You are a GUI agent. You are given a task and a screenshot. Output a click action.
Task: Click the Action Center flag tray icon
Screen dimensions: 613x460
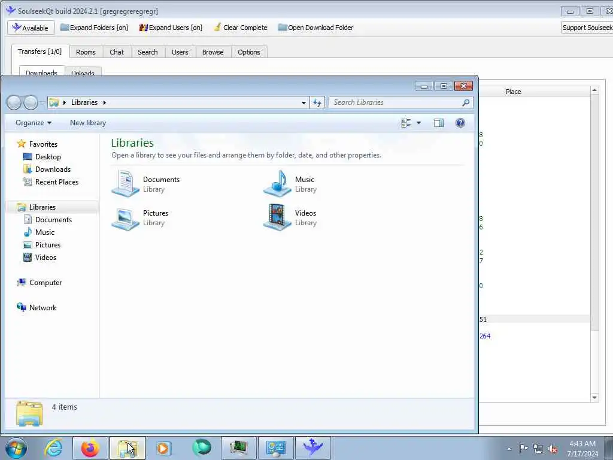click(523, 449)
